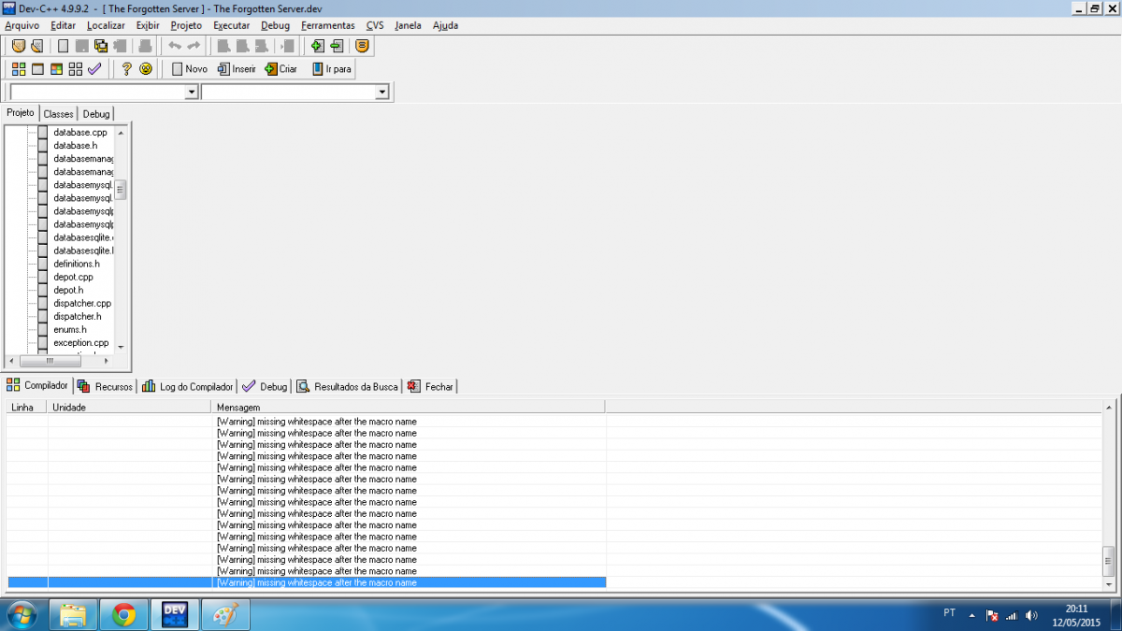This screenshot has width=1122, height=631.
Task: Click the green plus Add to Project icon
Action: (x=317, y=46)
